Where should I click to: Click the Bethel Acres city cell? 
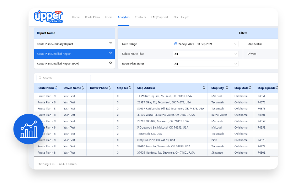[219, 115]
